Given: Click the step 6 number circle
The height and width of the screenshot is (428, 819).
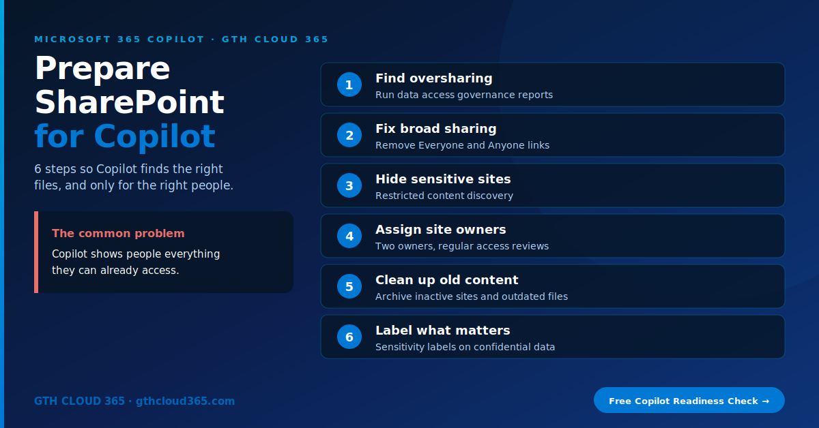Looking at the screenshot, I should (x=349, y=337).
